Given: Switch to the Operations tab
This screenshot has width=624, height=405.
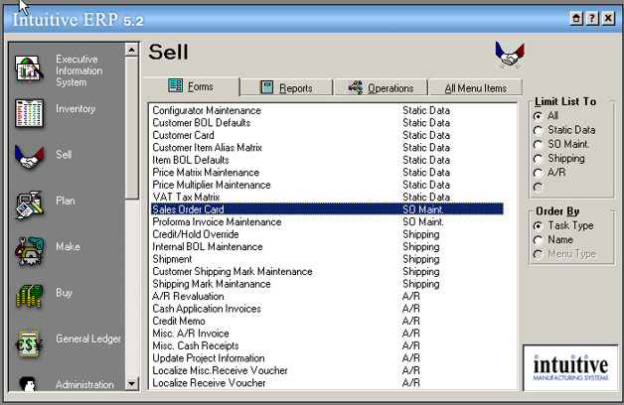Looking at the screenshot, I should [x=381, y=87].
